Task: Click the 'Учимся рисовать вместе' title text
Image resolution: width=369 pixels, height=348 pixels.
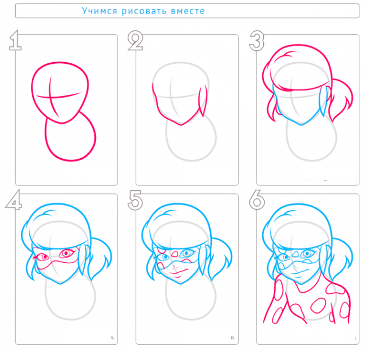Action: coord(144,11)
